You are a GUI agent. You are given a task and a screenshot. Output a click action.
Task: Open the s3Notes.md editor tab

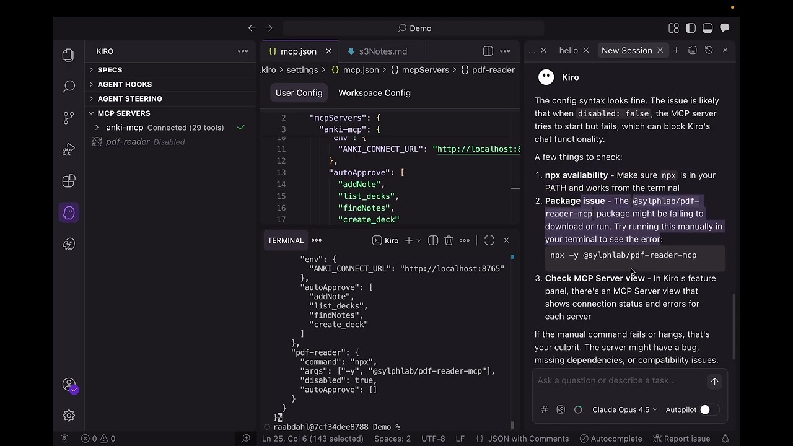pos(383,51)
